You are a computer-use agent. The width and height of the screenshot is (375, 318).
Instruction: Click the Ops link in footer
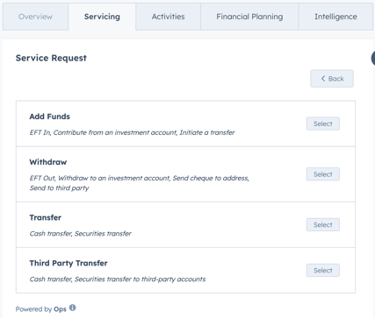point(60,309)
